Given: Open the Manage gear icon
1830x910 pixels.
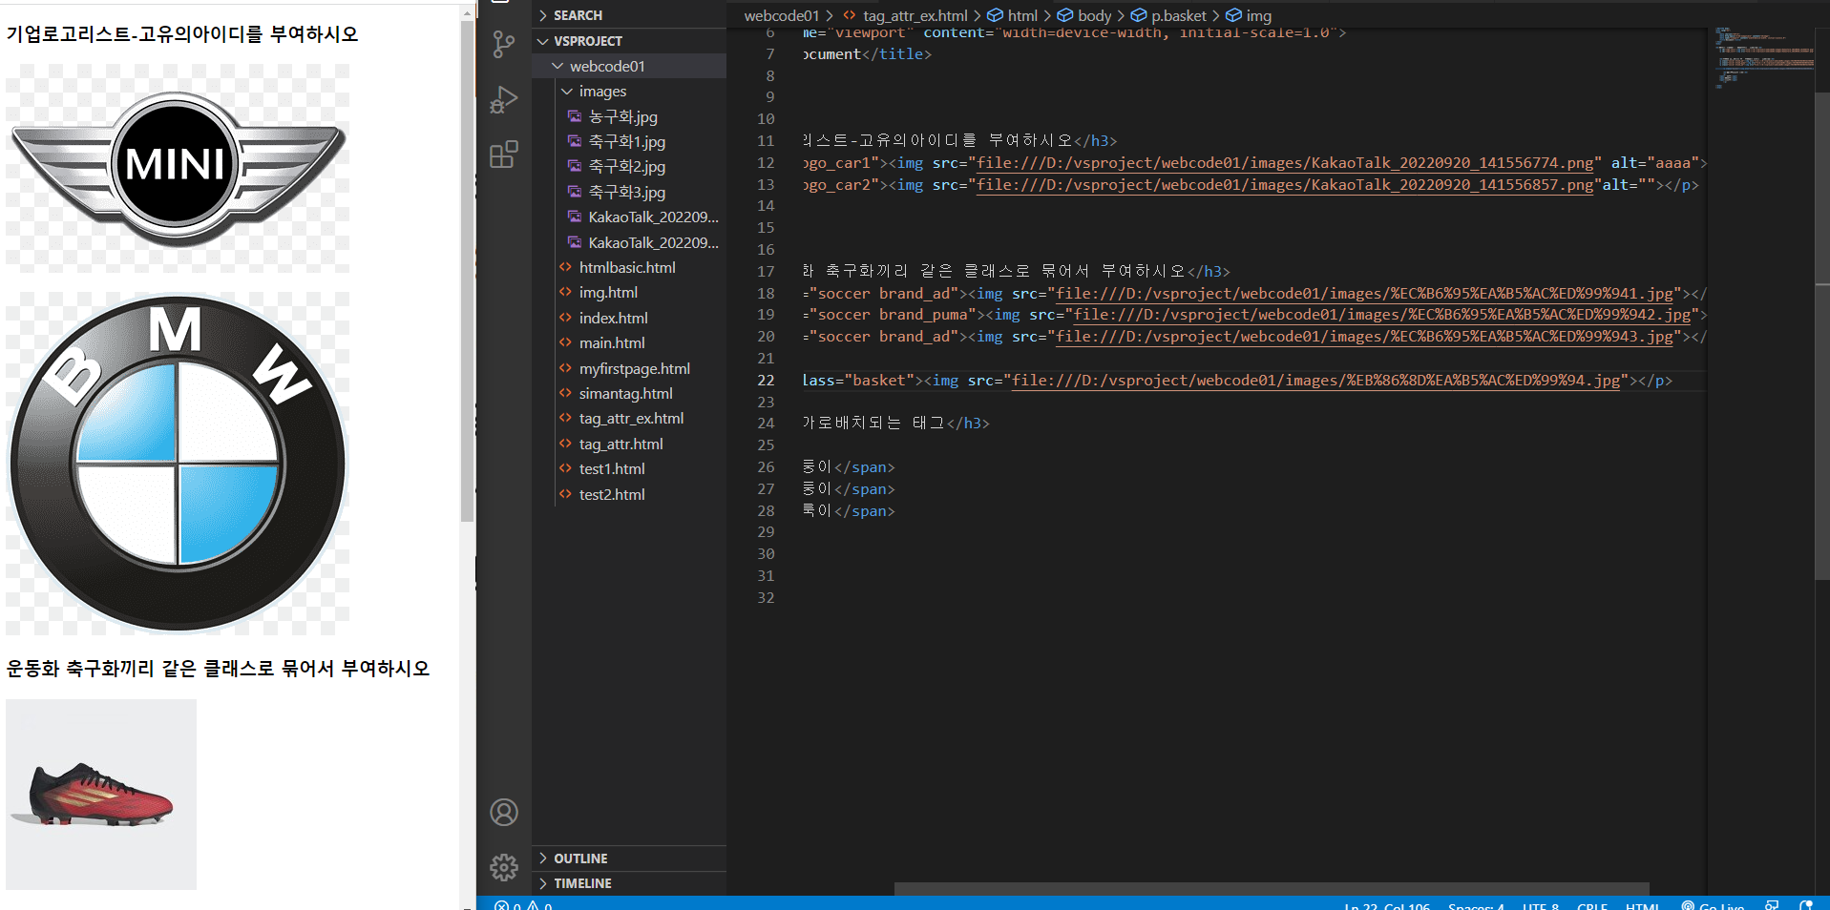Looking at the screenshot, I should coord(504,867).
